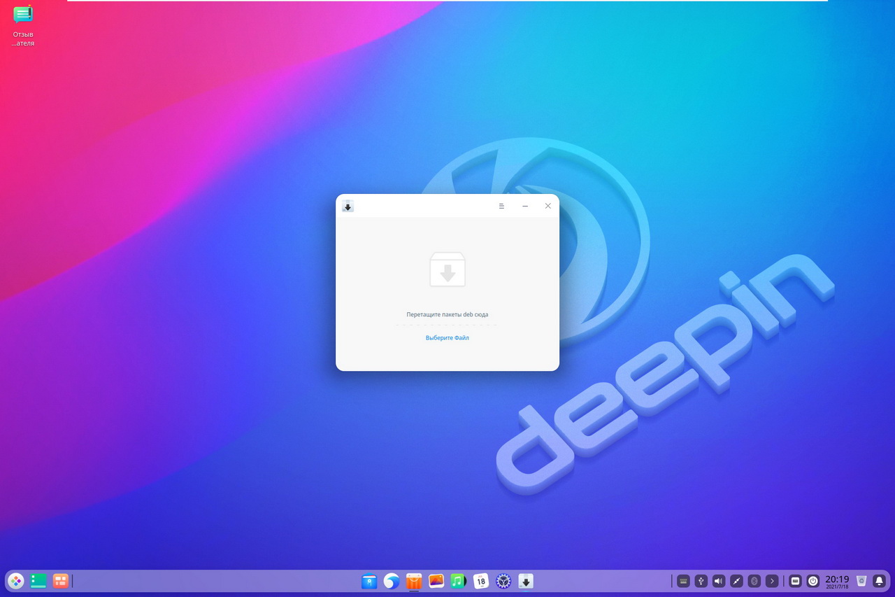Open the power shutdown menu
The image size is (895, 597).
point(813,581)
